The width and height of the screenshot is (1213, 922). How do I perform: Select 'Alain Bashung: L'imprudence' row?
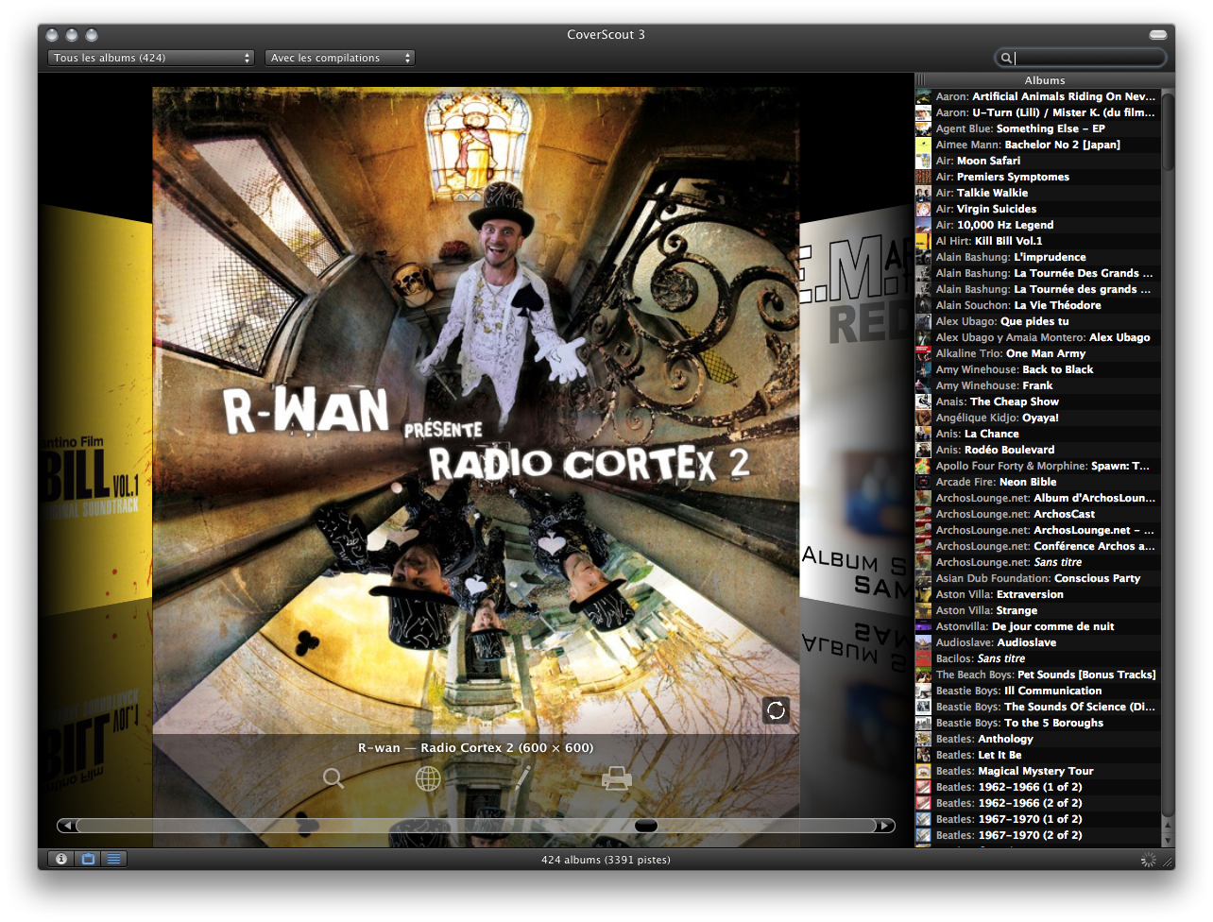1037,257
